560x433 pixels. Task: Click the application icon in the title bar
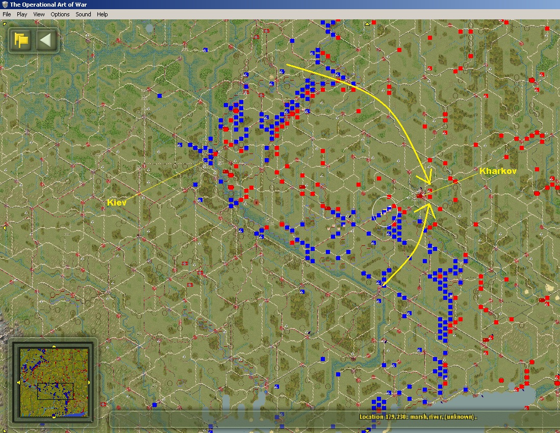click(x=5, y=4)
